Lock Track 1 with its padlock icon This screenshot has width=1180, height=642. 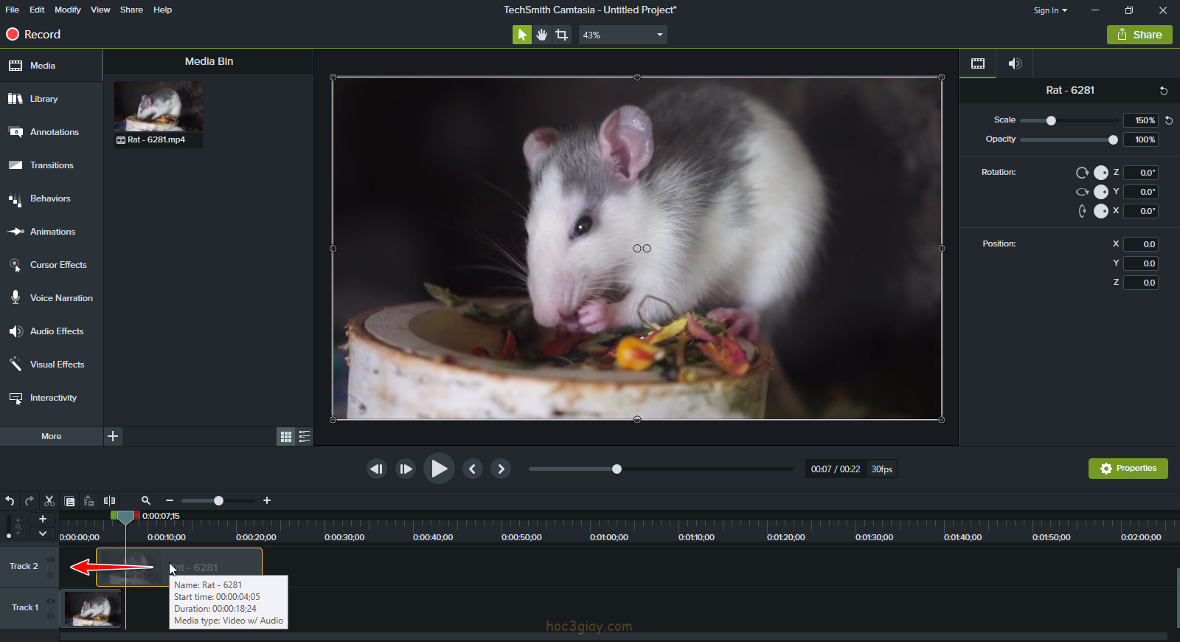50,615
